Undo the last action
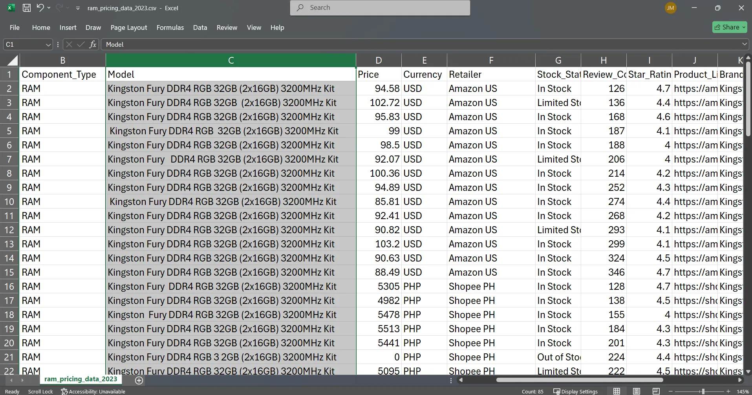The height and width of the screenshot is (395, 752). [40, 7]
